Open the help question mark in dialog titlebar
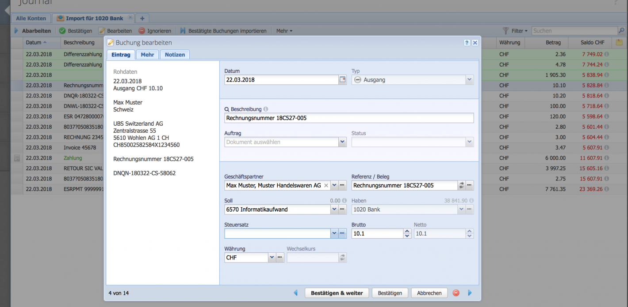This screenshot has height=307, width=628. pyautogui.click(x=467, y=42)
